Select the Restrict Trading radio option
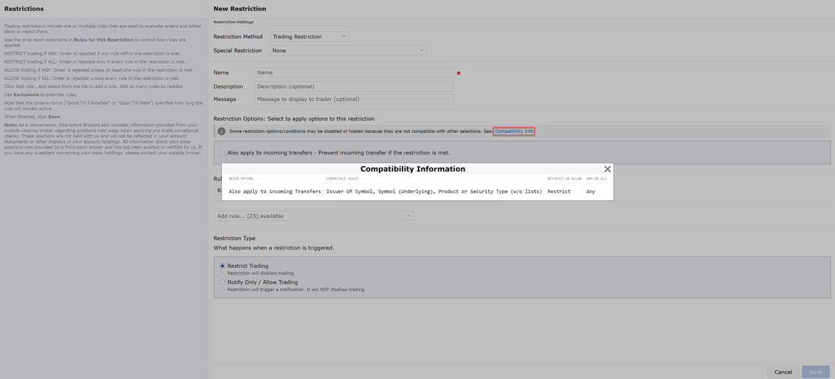The width and height of the screenshot is (835, 379). [223, 266]
